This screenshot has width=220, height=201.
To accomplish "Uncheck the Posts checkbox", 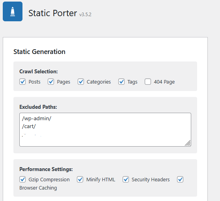I will pos(22,82).
